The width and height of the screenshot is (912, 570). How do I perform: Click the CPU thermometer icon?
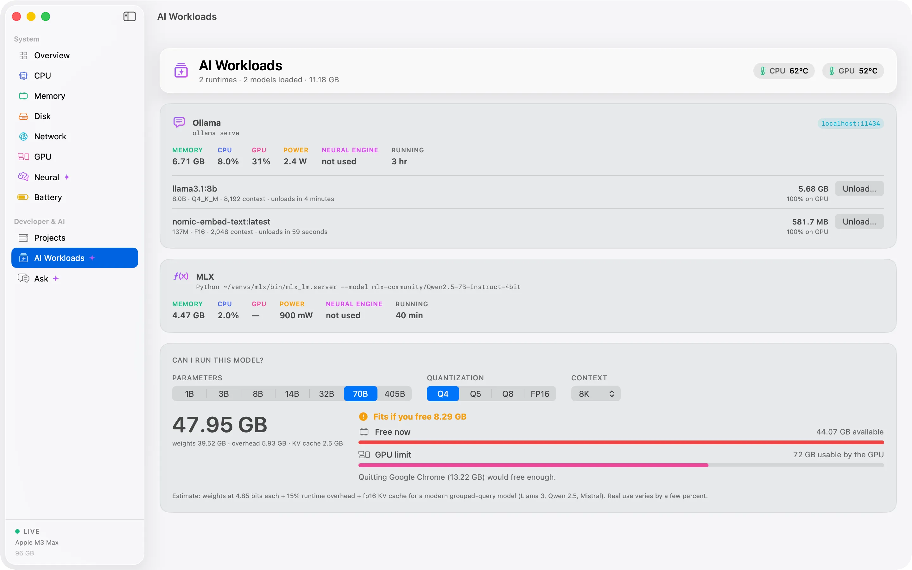point(763,71)
